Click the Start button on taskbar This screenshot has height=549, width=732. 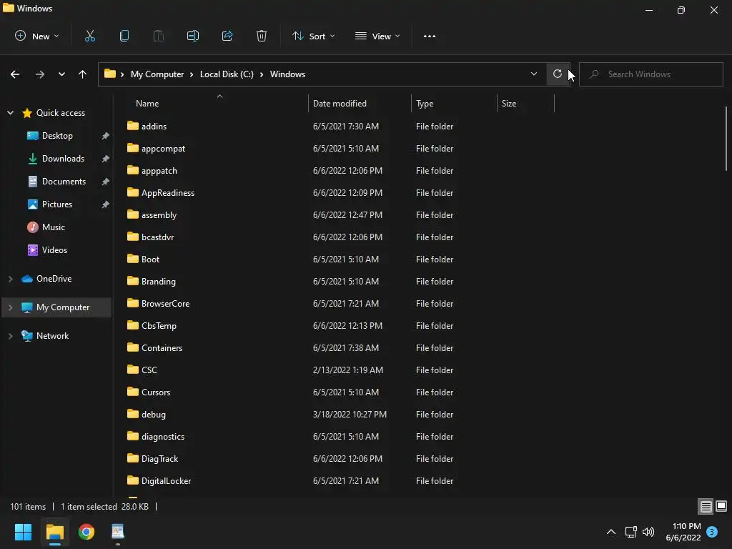point(23,532)
